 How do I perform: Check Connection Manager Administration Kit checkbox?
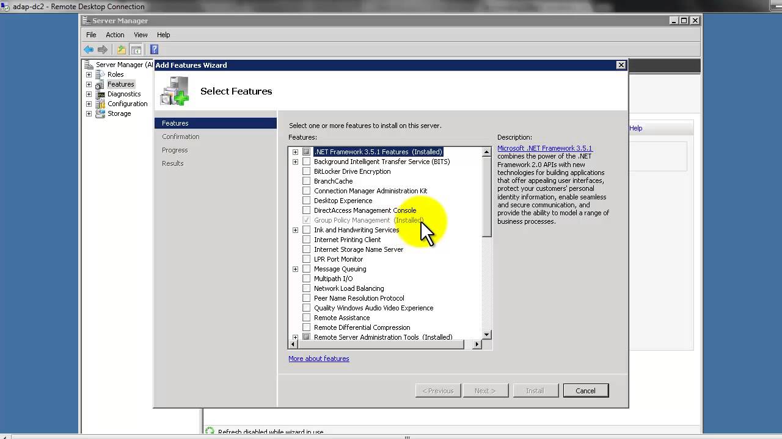[307, 191]
